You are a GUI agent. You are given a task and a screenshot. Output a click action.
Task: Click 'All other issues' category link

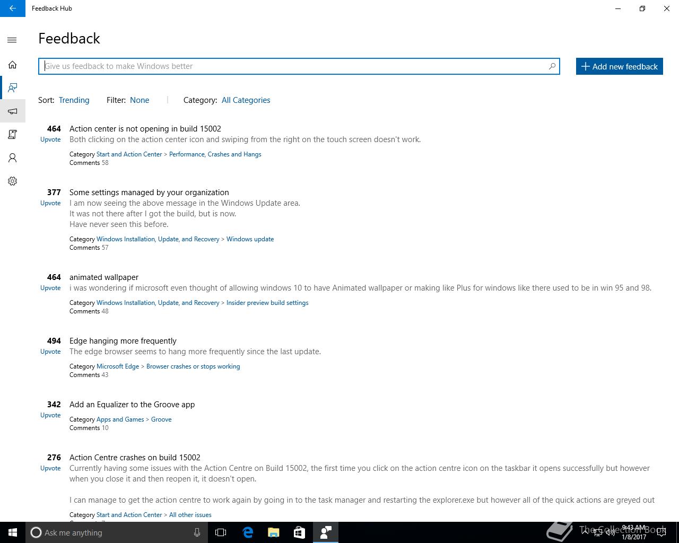tap(190, 515)
